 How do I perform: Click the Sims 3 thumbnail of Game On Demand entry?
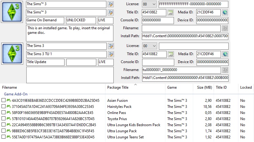(12, 12)
